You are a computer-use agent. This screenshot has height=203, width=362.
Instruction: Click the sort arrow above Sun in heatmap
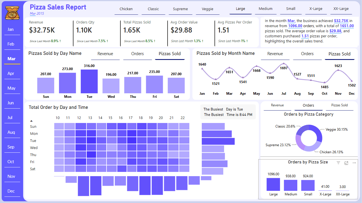31,121
